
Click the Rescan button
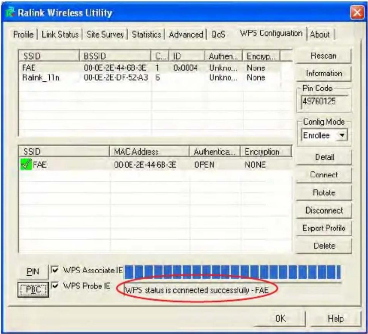pyautogui.click(x=324, y=56)
